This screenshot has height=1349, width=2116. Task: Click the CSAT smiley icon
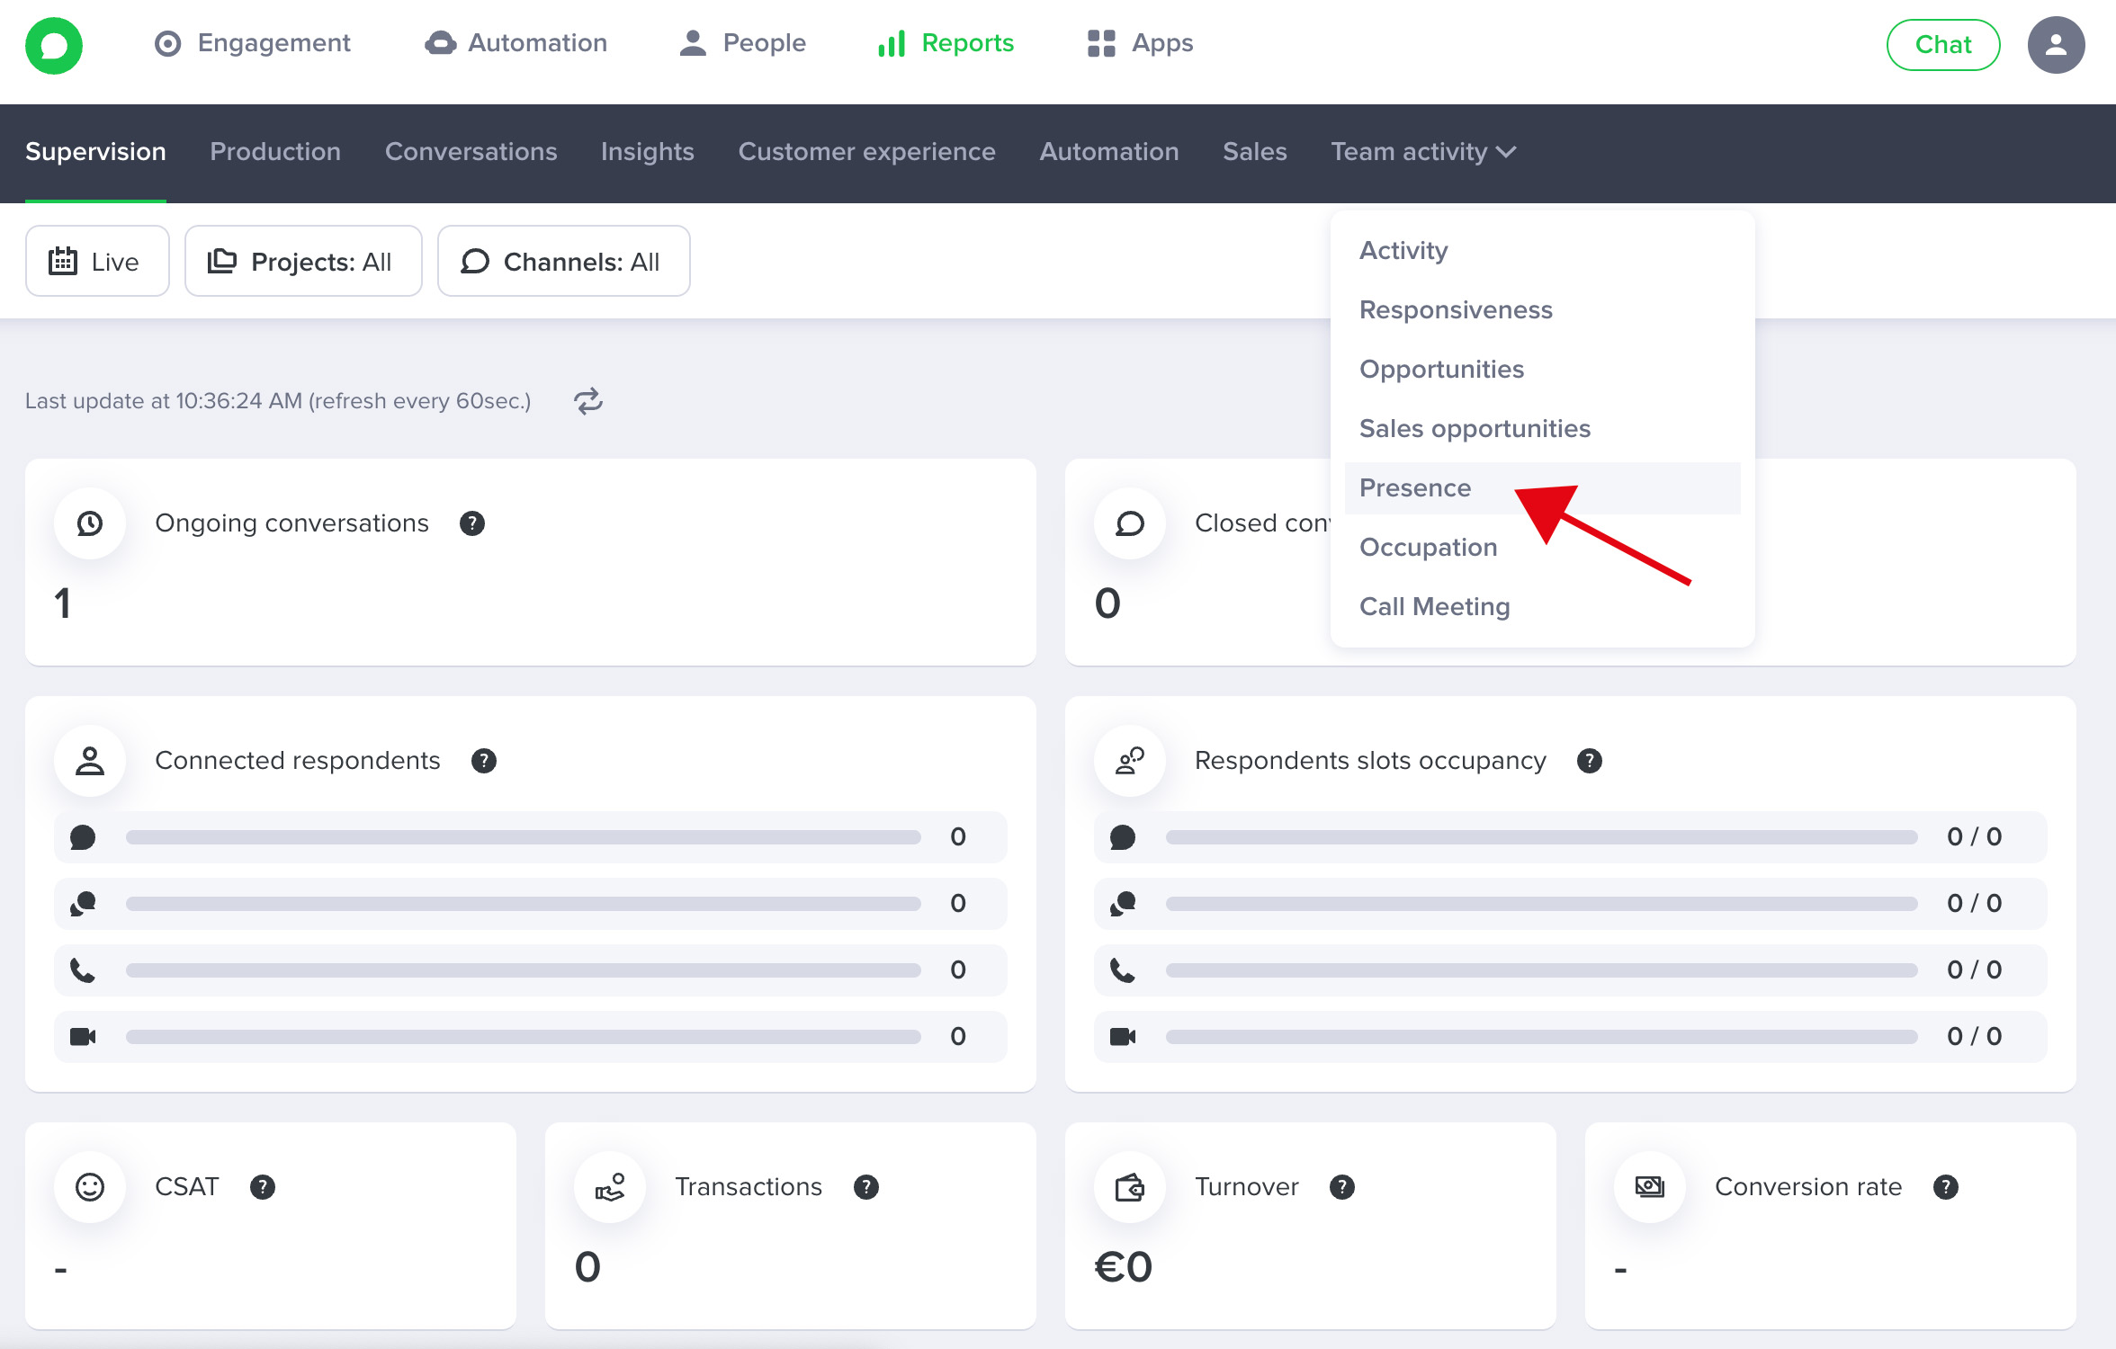[90, 1187]
